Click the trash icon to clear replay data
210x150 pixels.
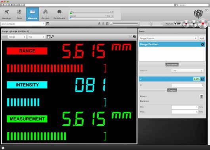pyautogui.click(x=107, y=24)
